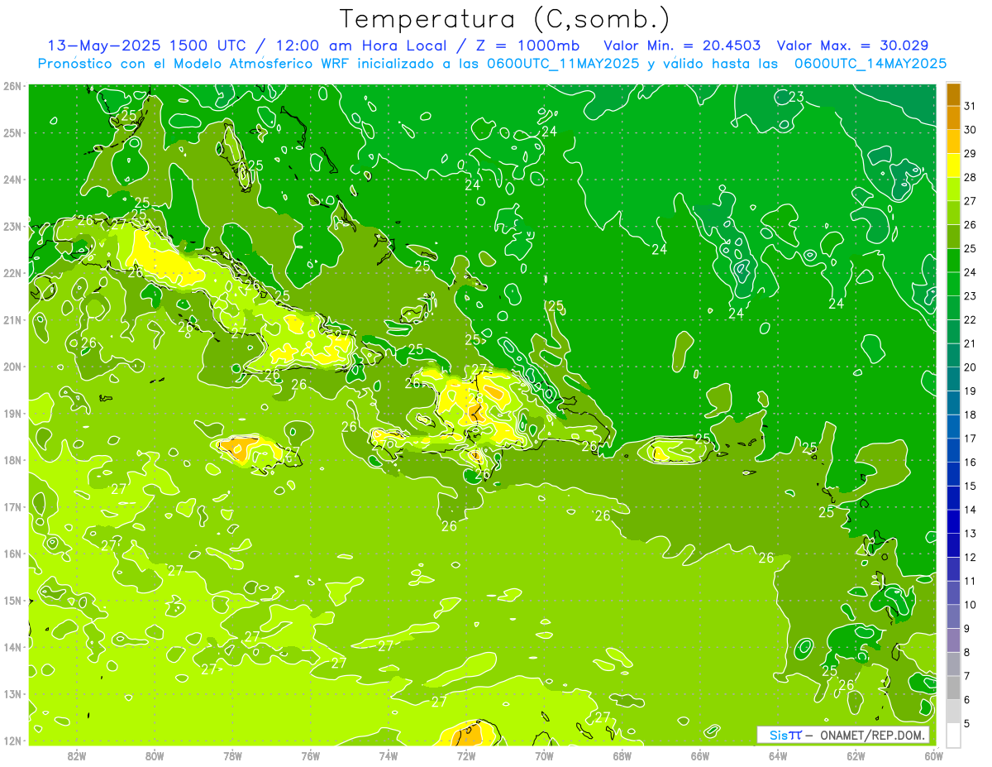992x767 pixels.
Task: Click the color bar label 5
Action: point(966,724)
